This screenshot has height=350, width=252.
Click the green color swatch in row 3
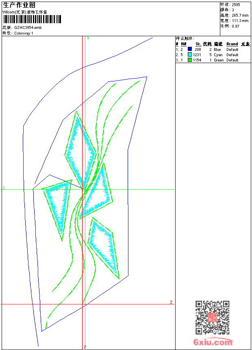coord(190,60)
